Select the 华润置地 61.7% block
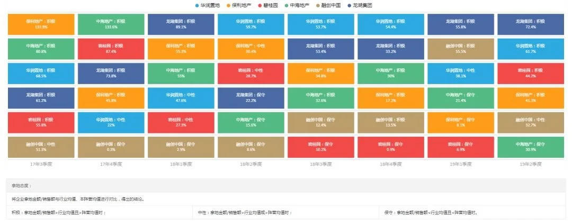572x222 pixels. click(531, 49)
